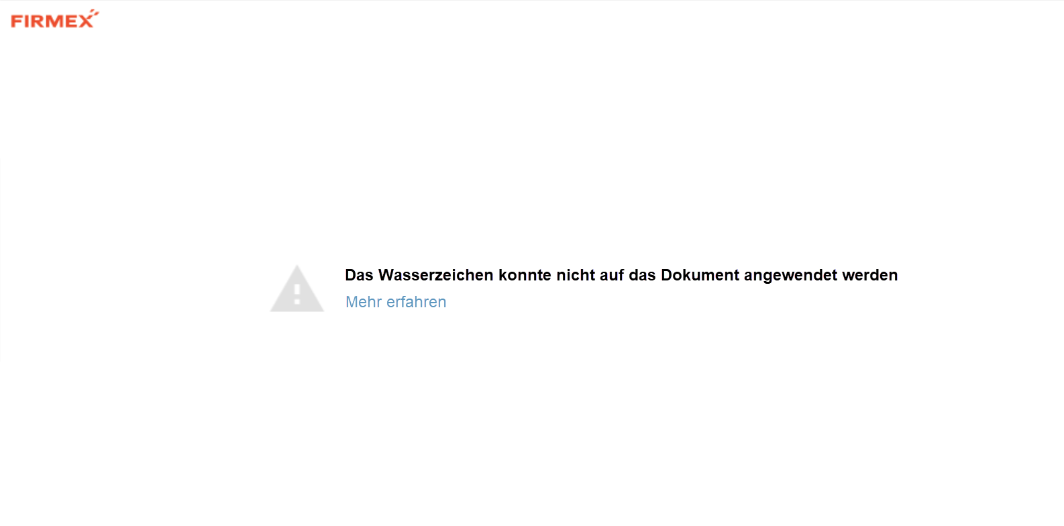Select the watermark error message heading

[621, 275]
